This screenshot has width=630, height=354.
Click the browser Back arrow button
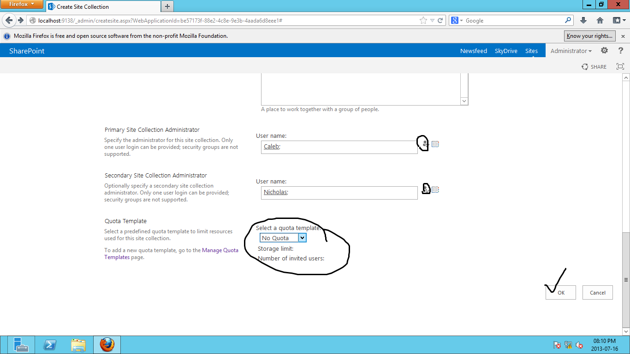click(9, 20)
